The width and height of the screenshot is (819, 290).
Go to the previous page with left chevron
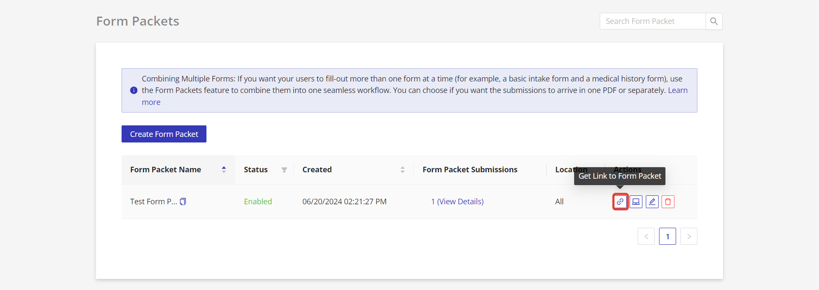point(646,236)
